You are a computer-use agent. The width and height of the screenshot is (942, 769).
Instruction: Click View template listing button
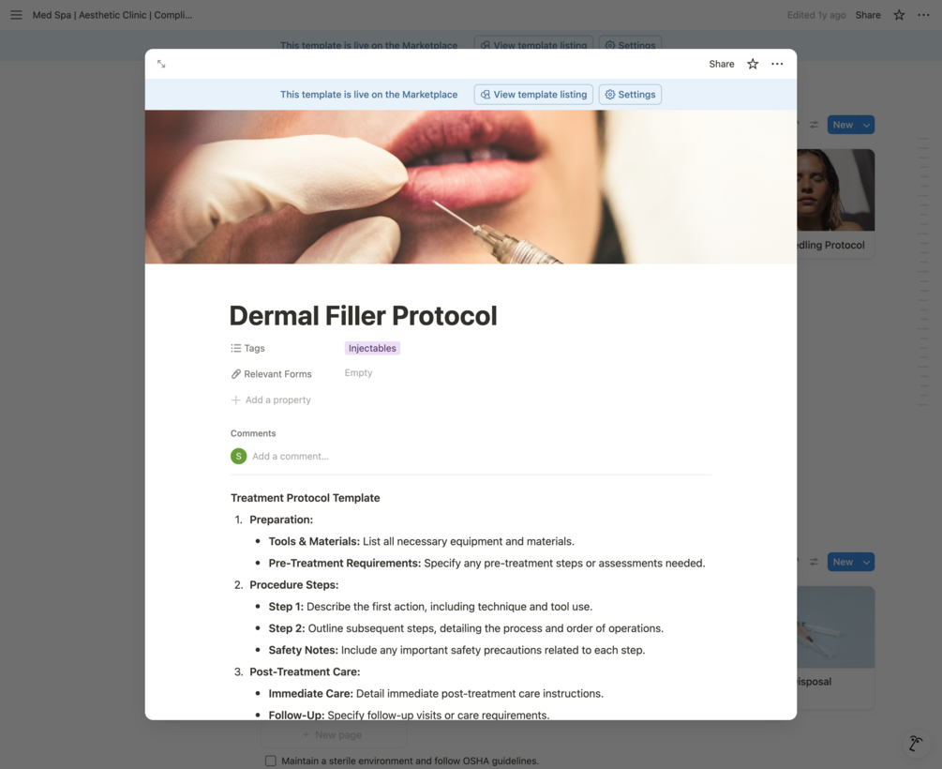pos(533,95)
